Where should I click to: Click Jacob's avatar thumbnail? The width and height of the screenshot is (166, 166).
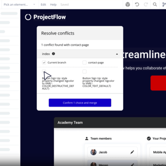(93, 152)
